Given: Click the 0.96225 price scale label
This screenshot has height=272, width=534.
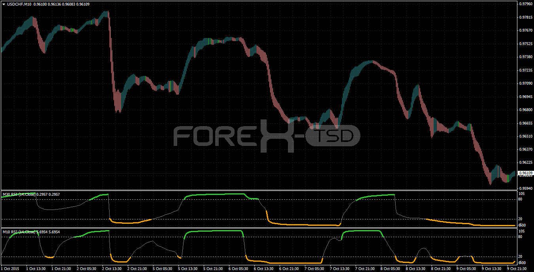Looking at the screenshot, I should pyautogui.click(x=525, y=162).
